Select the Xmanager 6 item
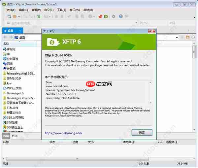198x168 pixels. pos(13,93)
